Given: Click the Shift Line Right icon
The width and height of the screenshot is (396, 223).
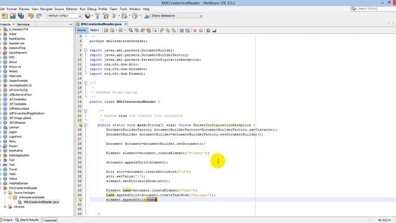Looking at the screenshot, I should click(187, 30).
